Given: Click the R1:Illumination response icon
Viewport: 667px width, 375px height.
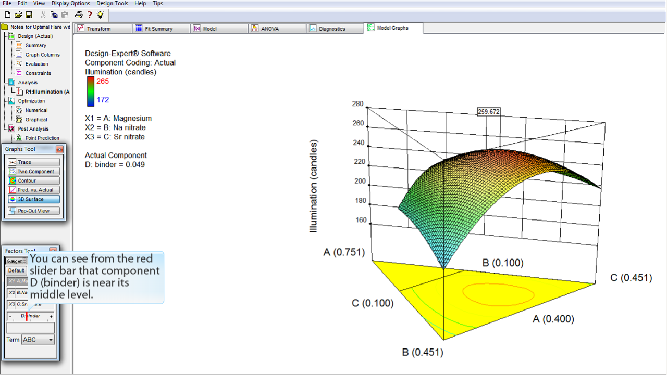Looking at the screenshot, I should 20,92.
